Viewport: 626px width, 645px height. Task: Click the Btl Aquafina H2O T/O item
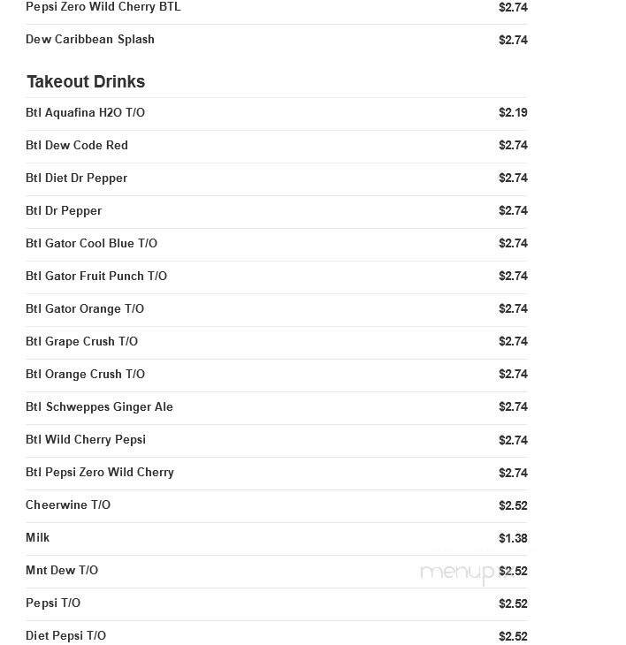[85, 113]
